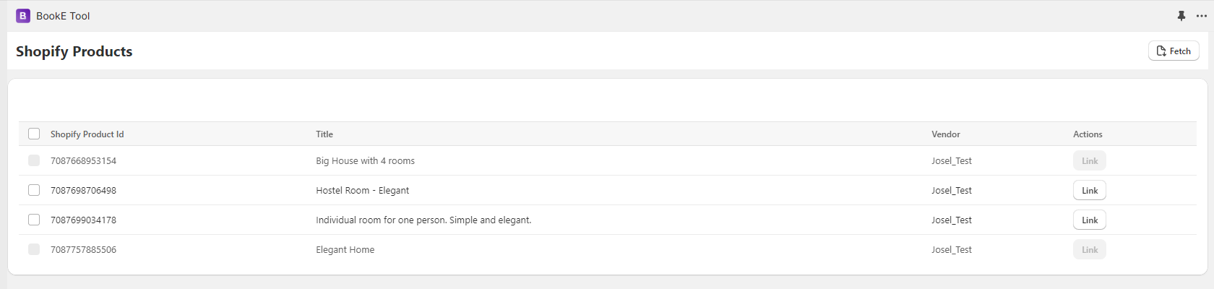Click the Actions column header
The width and height of the screenshot is (1214, 289).
(x=1088, y=134)
